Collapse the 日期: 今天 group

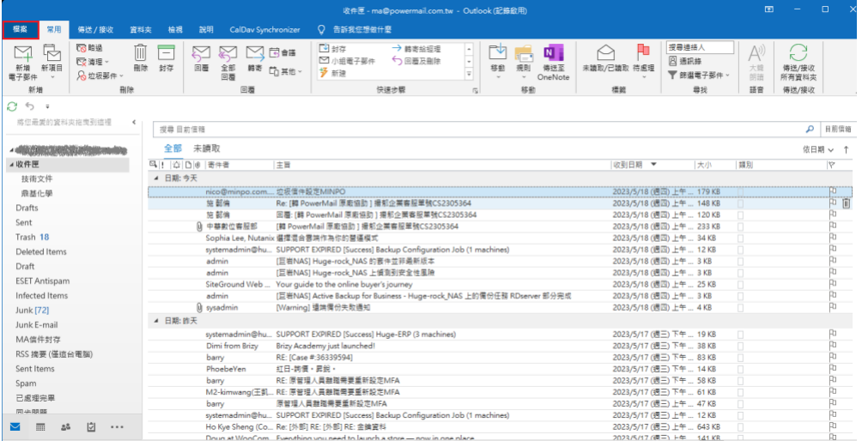[156, 178]
